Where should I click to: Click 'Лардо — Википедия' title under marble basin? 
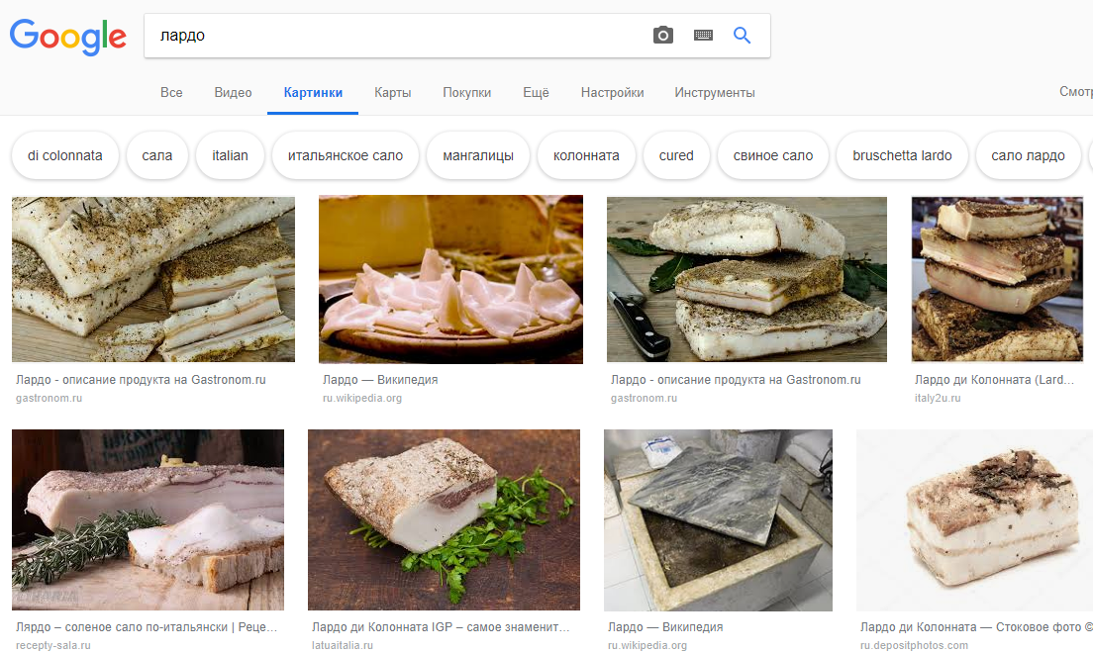(665, 627)
